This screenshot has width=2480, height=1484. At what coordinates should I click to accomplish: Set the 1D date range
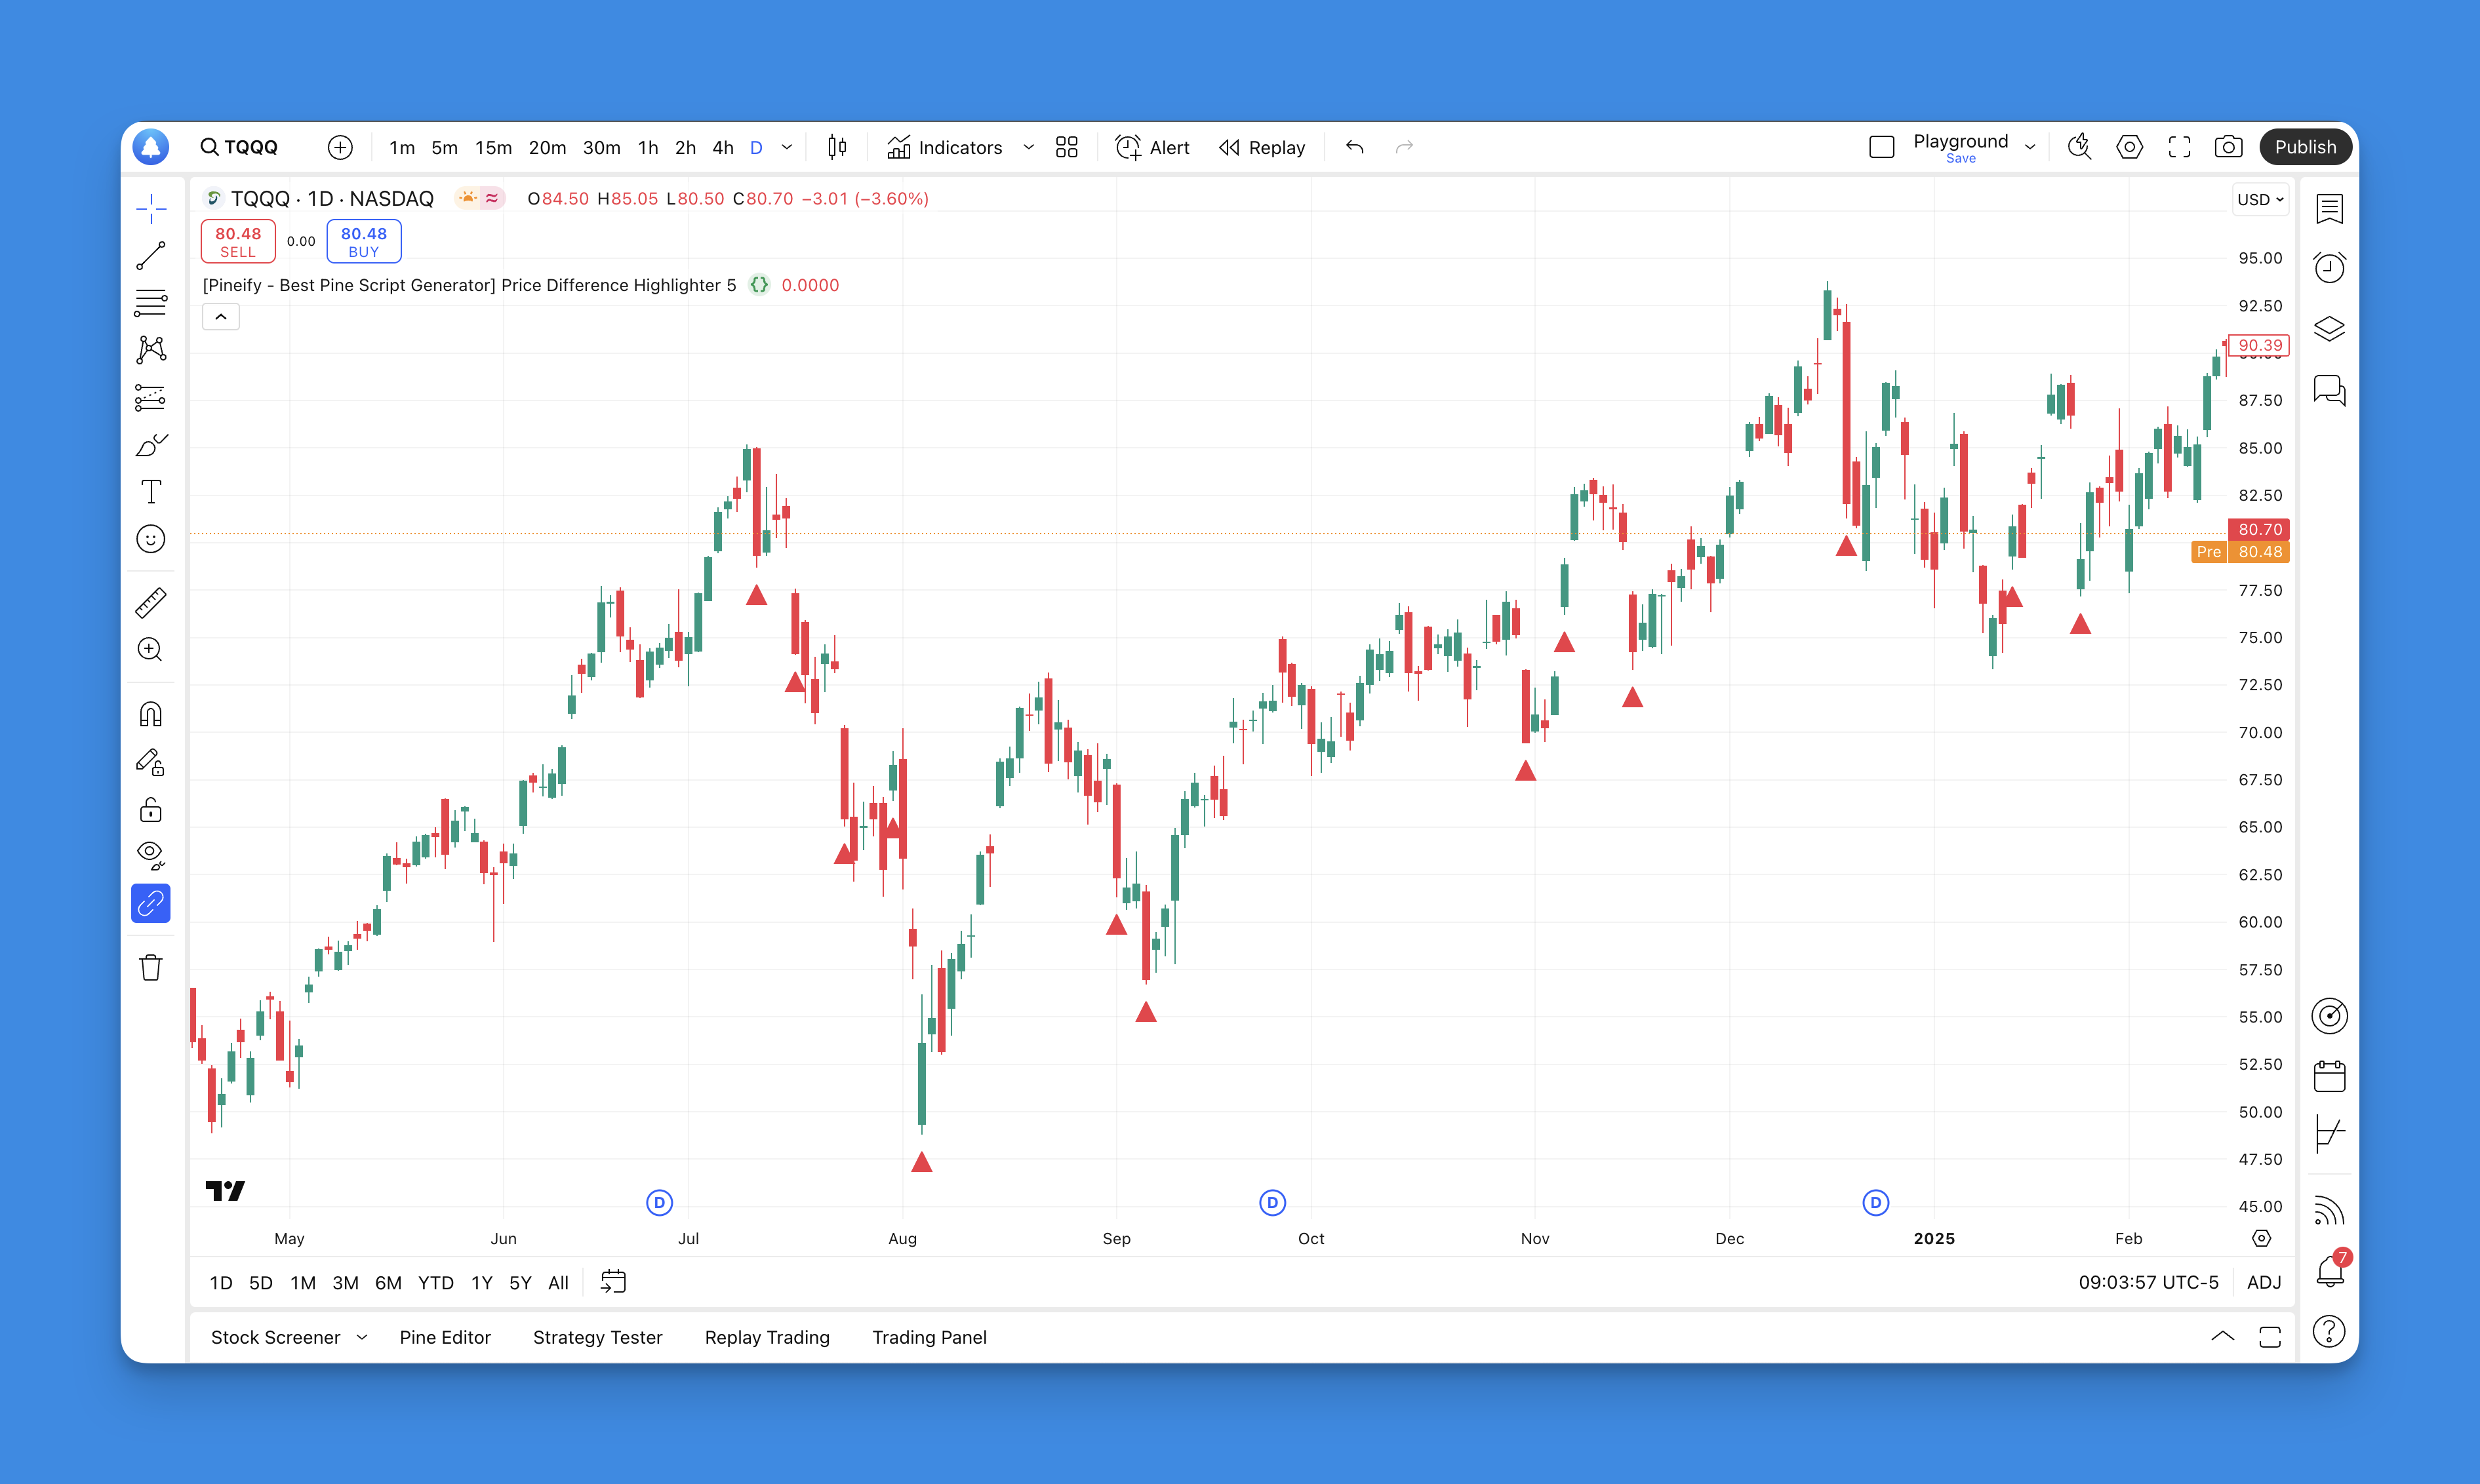coord(221,1283)
